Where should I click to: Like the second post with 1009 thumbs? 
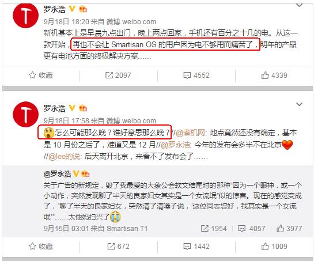(x=274, y=247)
